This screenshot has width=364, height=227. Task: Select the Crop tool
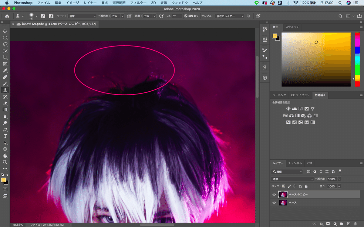5,57
